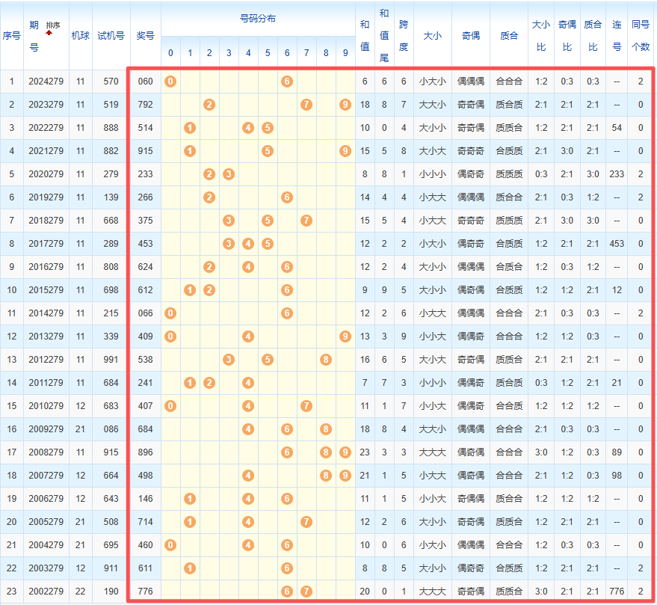Viewport: 657px width, 605px height.
Task: Click the 奖号 column header
Action: coord(146,36)
